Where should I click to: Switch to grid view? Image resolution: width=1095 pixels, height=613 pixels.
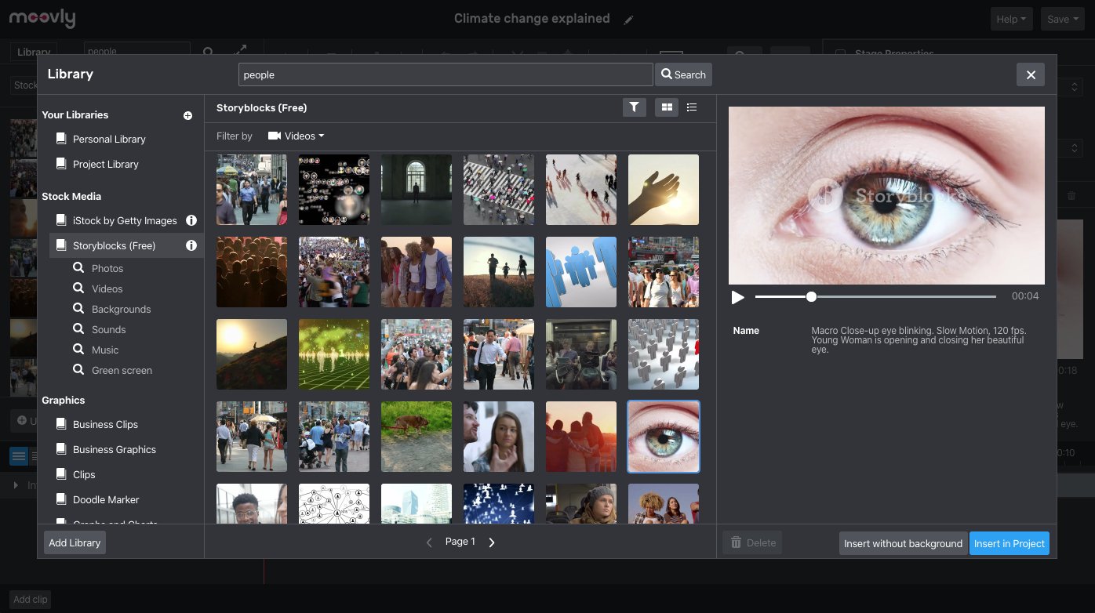(x=667, y=107)
